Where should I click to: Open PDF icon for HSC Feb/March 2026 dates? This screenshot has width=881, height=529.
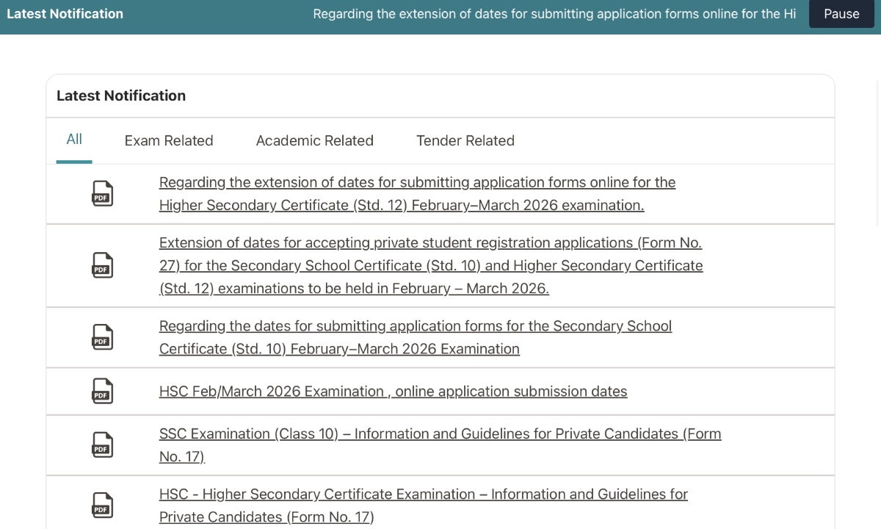point(102,391)
